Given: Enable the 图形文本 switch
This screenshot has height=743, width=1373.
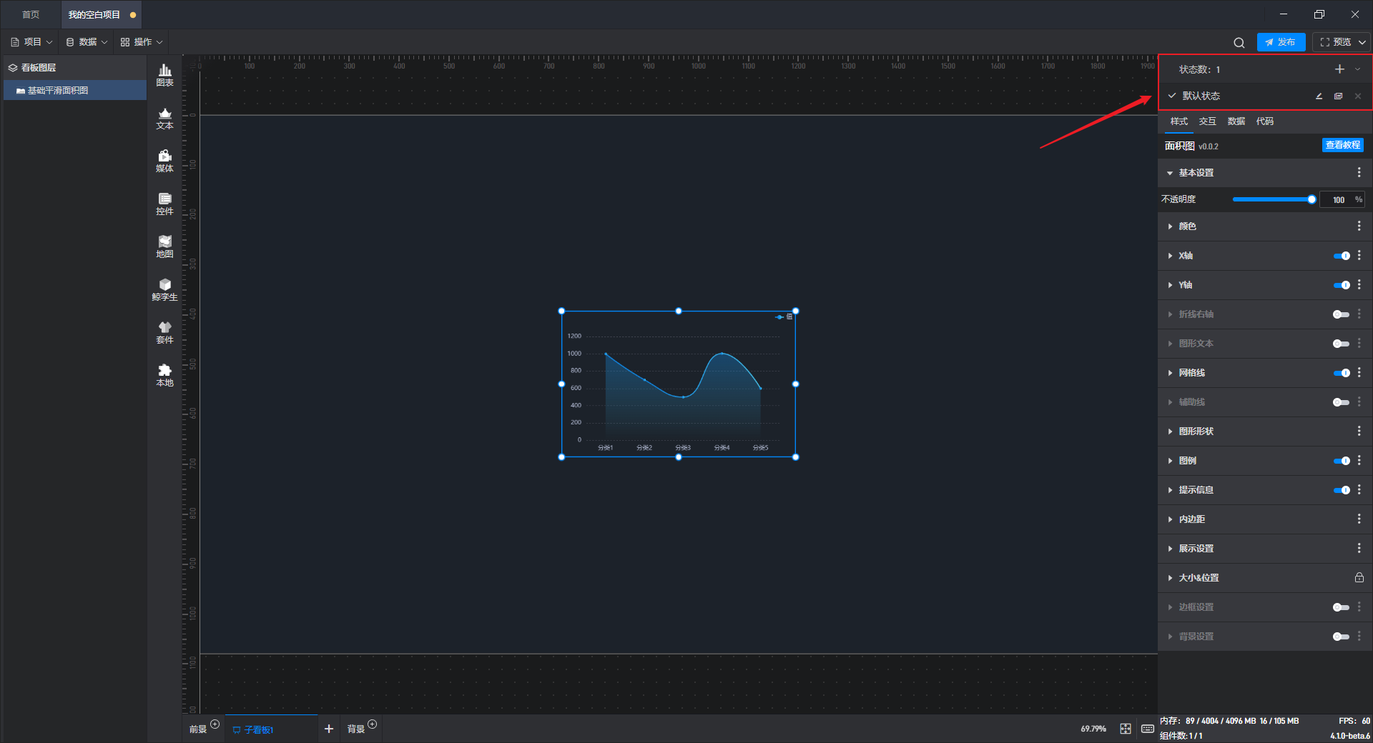Looking at the screenshot, I should (x=1342, y=344).
